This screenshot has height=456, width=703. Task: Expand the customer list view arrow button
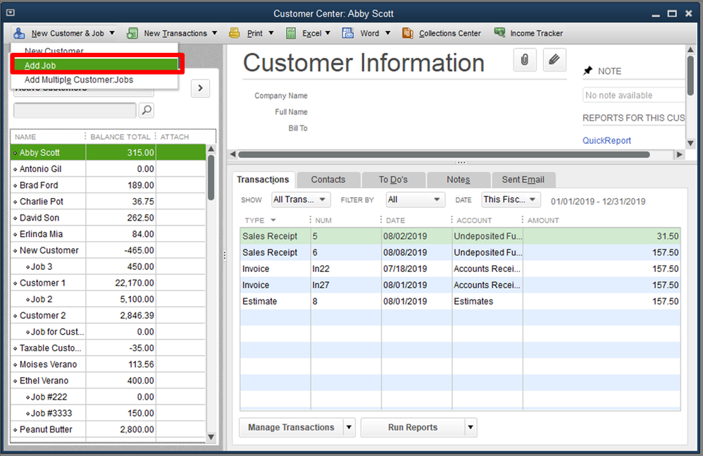click(x=201, y=88)
